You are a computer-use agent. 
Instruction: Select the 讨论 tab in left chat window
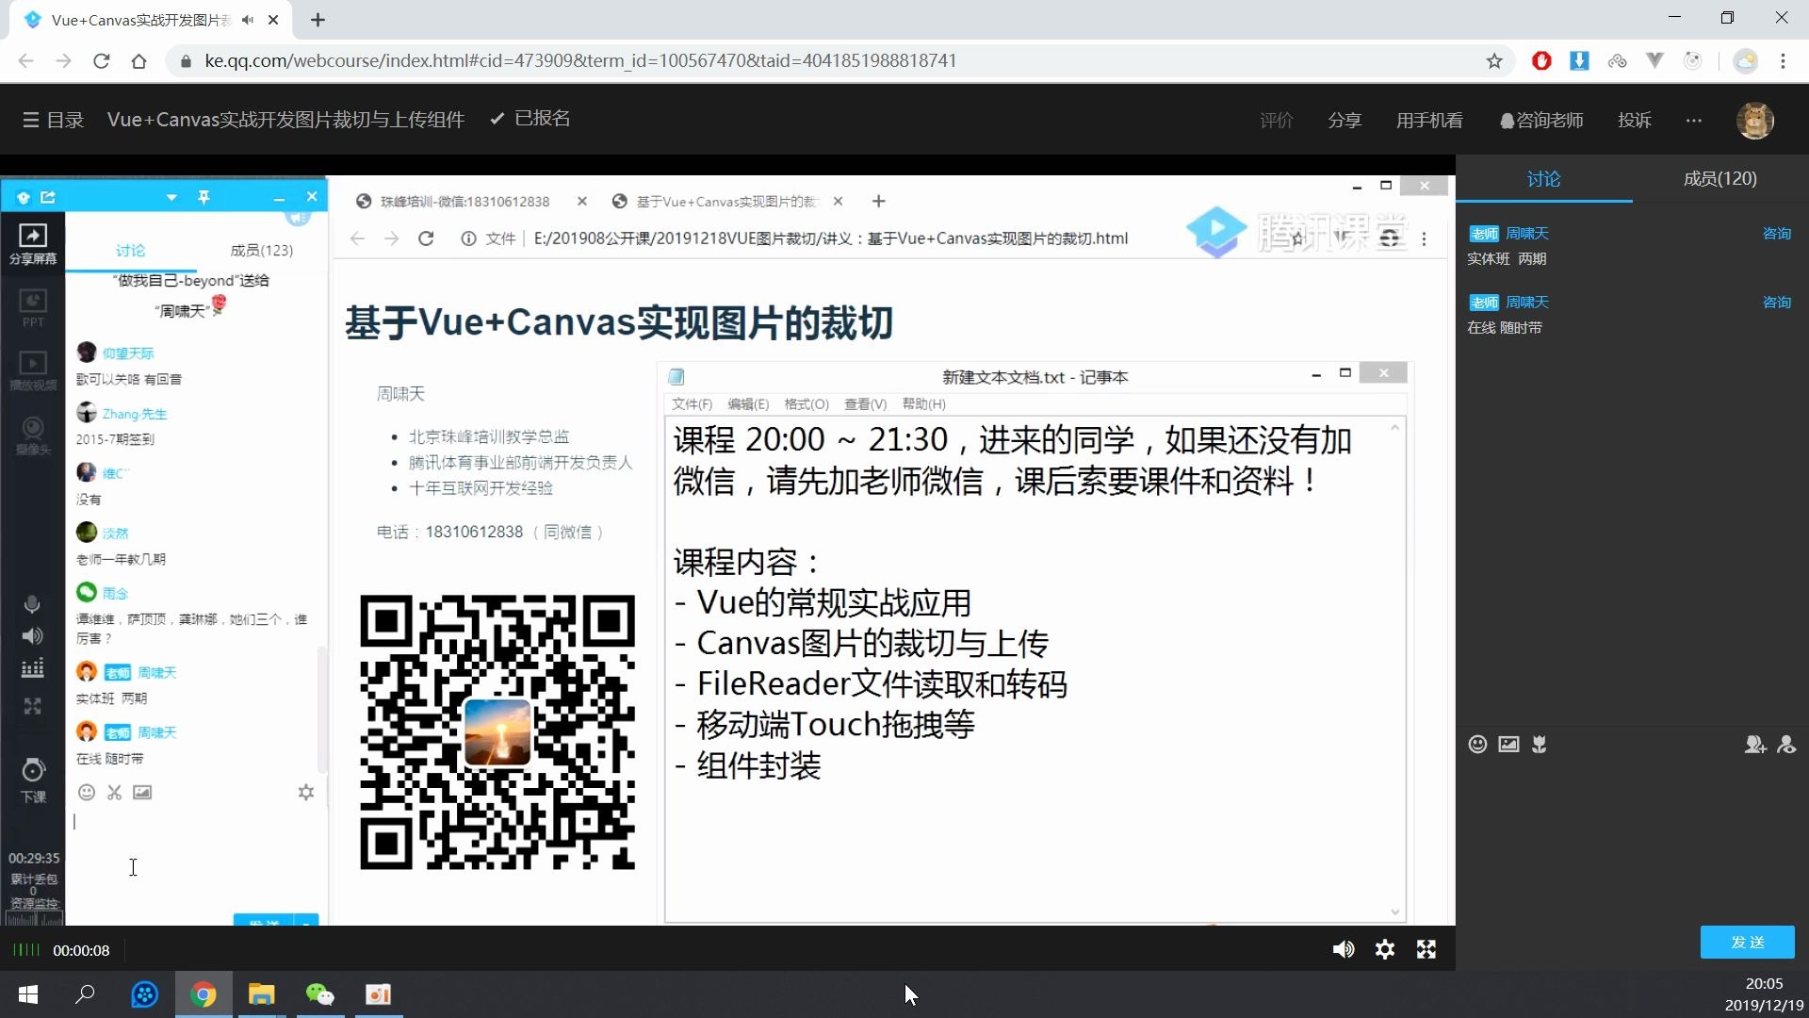130,251
